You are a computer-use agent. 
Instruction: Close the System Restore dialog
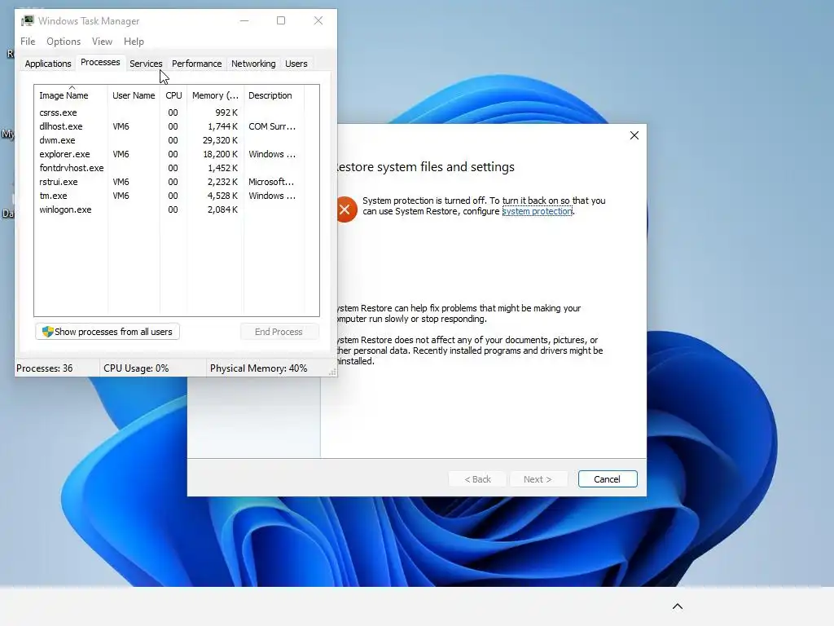[634, 135]
